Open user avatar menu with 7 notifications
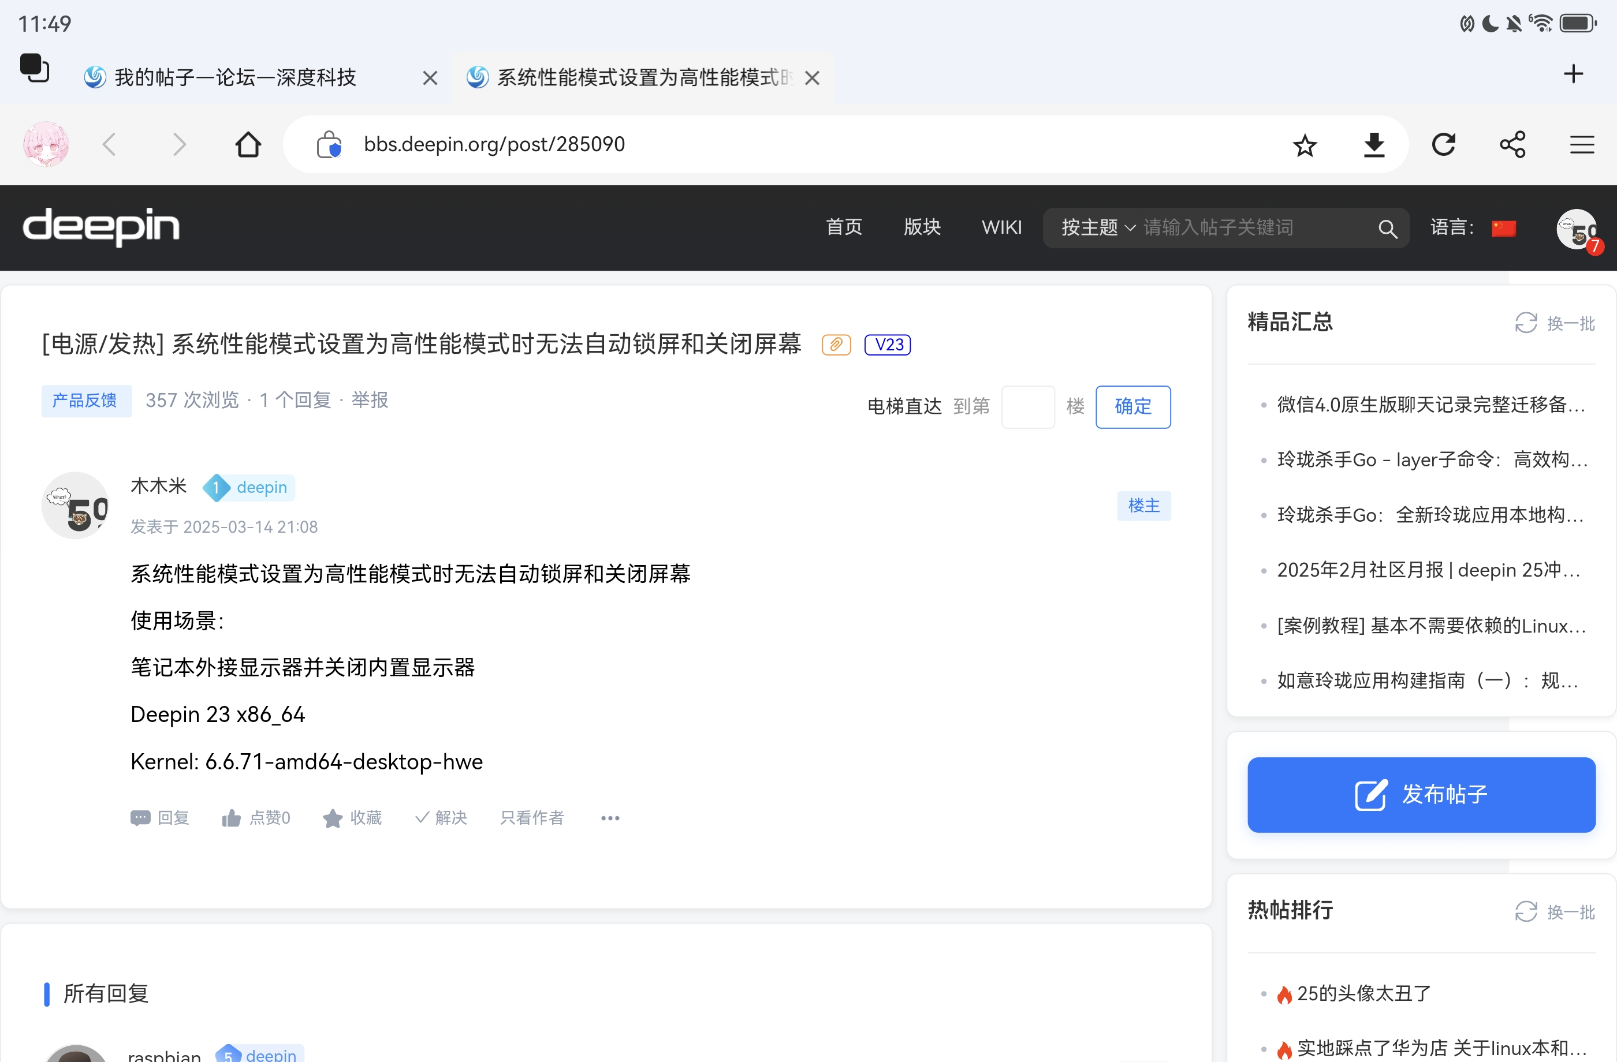The image size is (1617, 1062). point(1578,231)
